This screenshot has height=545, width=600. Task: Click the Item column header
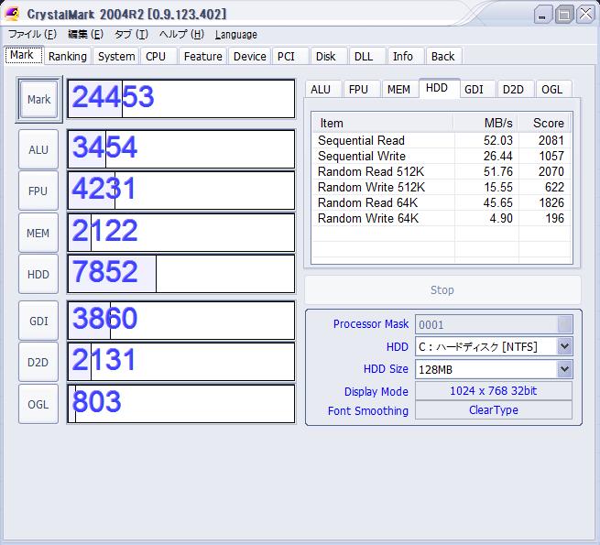383,124
